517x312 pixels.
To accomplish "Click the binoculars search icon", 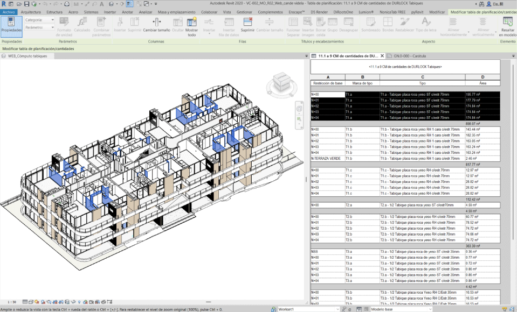I will (x=482, y=4).
